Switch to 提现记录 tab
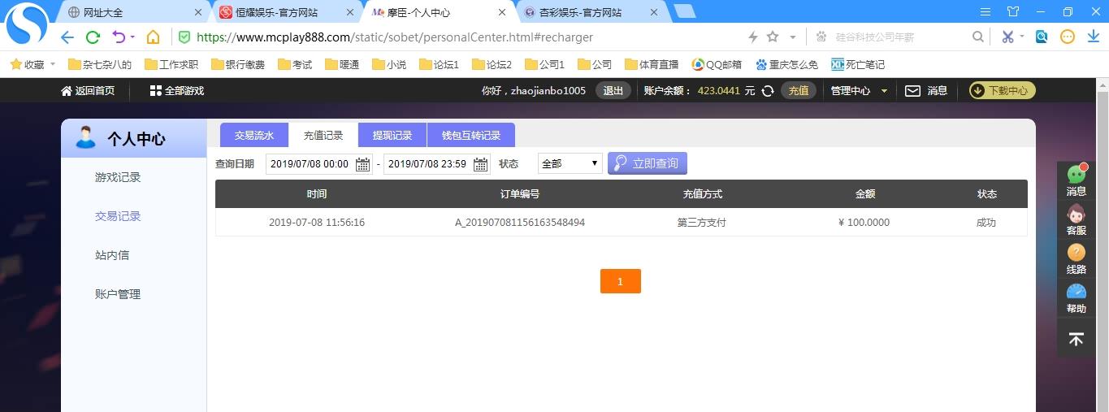1109x412 pixels. pyautogui.click(x=392, y=136)
